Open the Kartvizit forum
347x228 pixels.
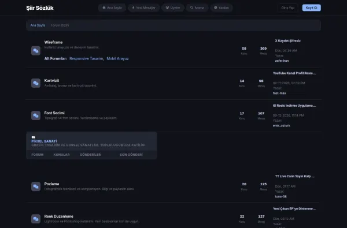51,81
